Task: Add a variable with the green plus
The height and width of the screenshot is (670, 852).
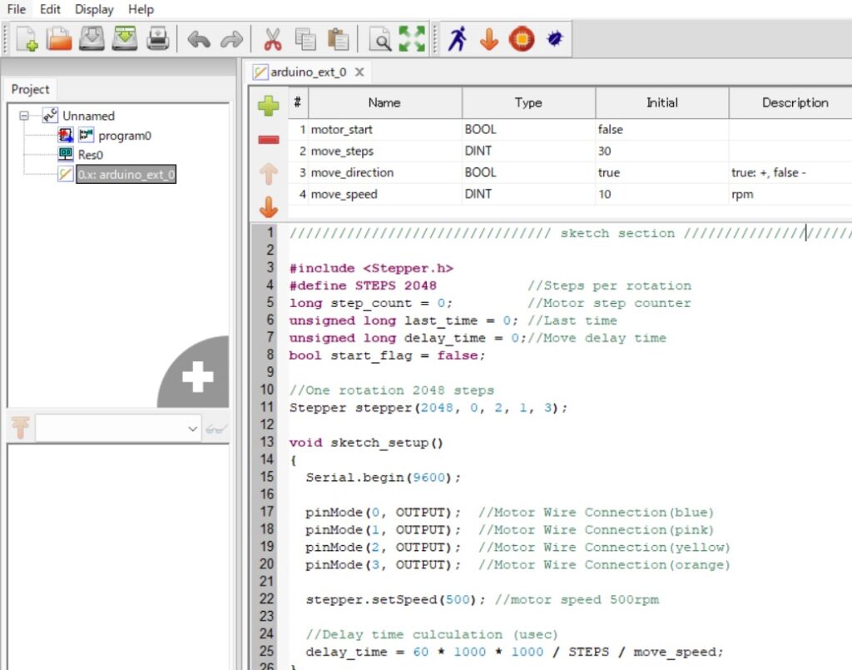Action: point(267,105)
